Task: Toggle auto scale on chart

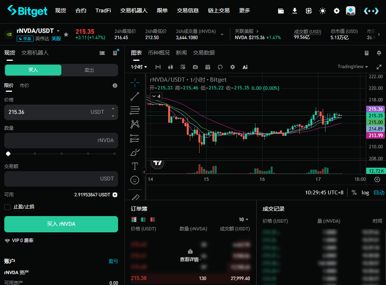Action: coord(379,193)
